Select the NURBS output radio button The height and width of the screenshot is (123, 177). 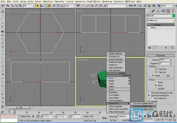156,89
